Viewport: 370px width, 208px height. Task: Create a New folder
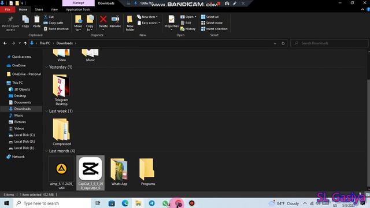pyautogui.click(x=130, y=23)
